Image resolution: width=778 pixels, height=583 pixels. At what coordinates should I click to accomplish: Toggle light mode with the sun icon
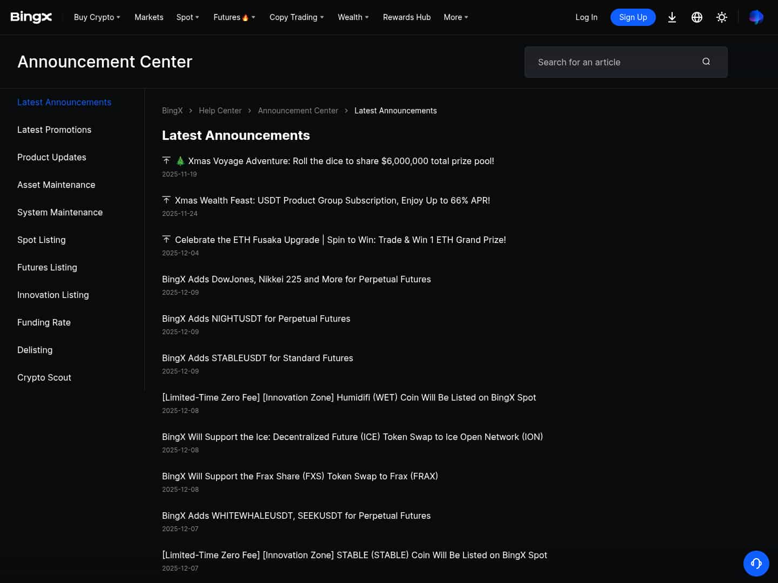[722, 17]
